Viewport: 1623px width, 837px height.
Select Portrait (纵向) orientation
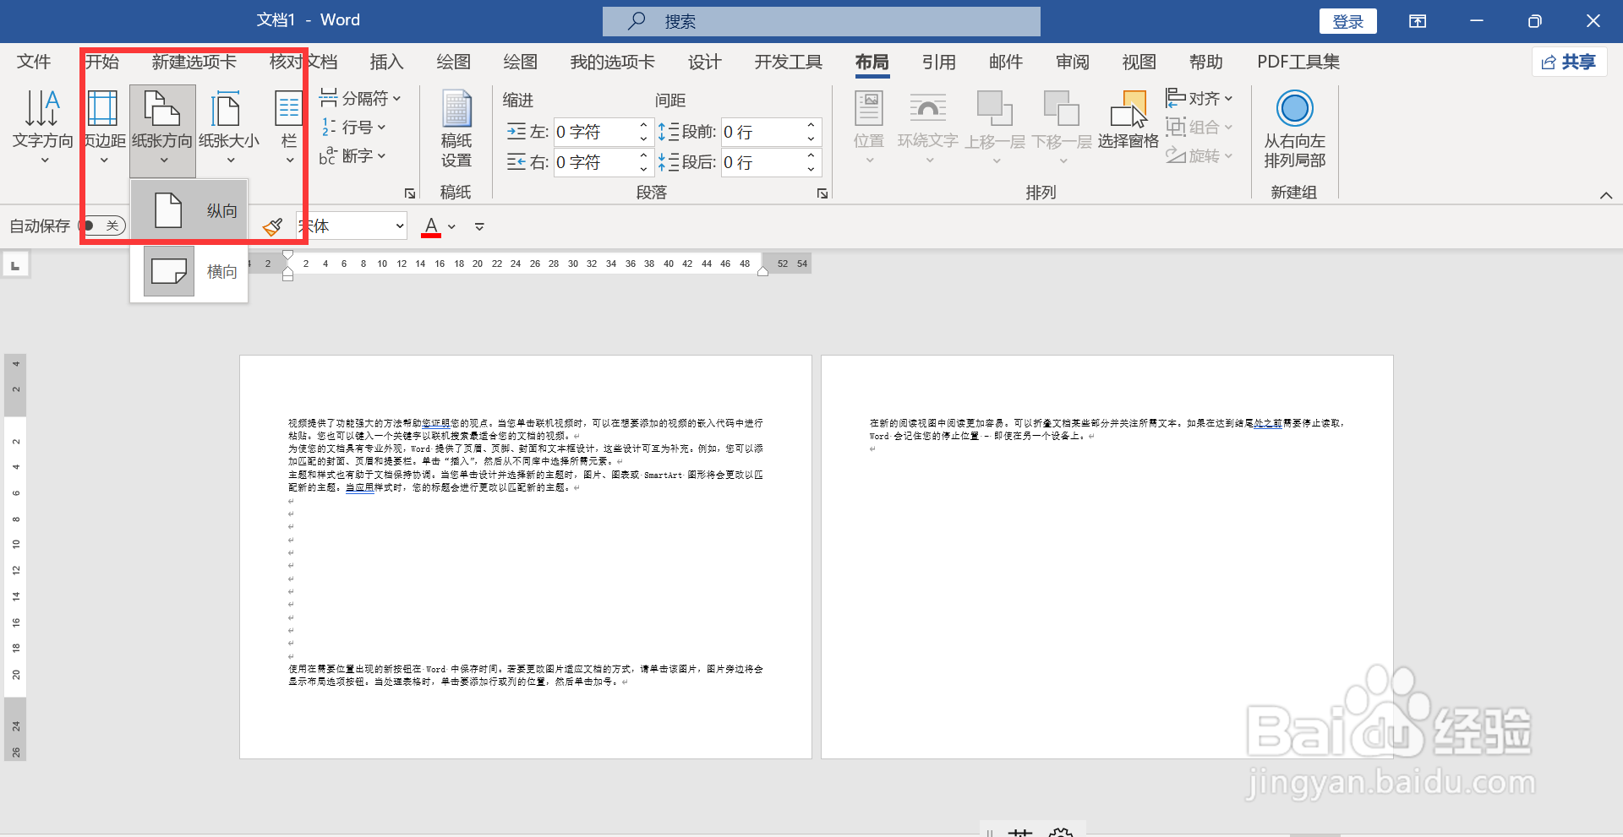189,210
